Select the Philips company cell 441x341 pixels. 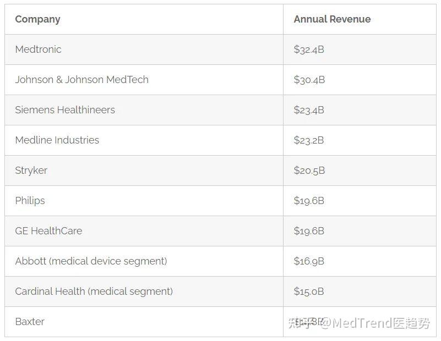[x=30, y=201]
